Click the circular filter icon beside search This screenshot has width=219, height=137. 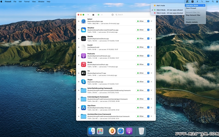(113, 15)
